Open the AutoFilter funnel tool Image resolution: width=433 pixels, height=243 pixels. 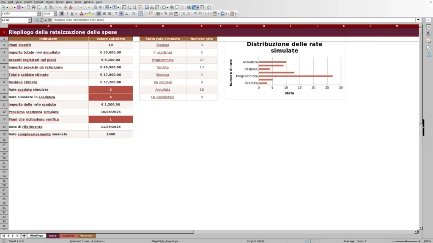[x=140, y=7]
